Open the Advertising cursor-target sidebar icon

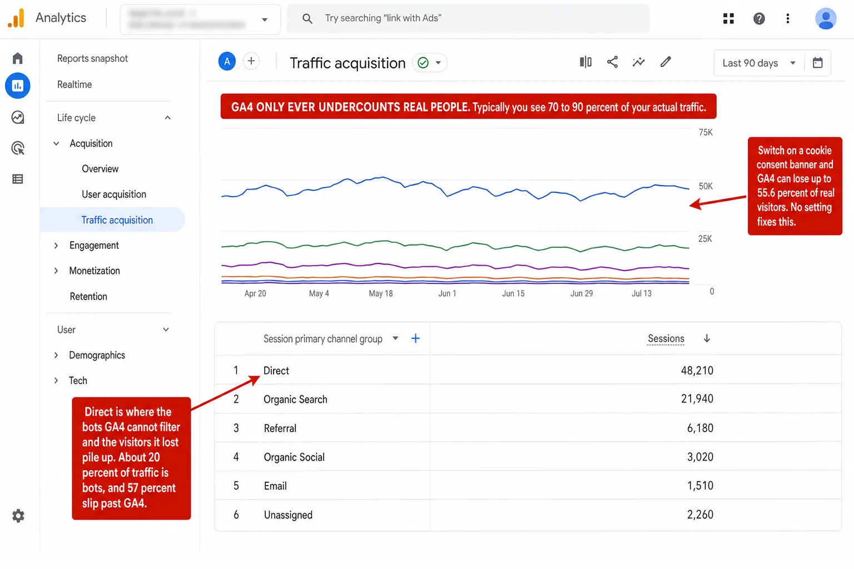tap(18, 148)
